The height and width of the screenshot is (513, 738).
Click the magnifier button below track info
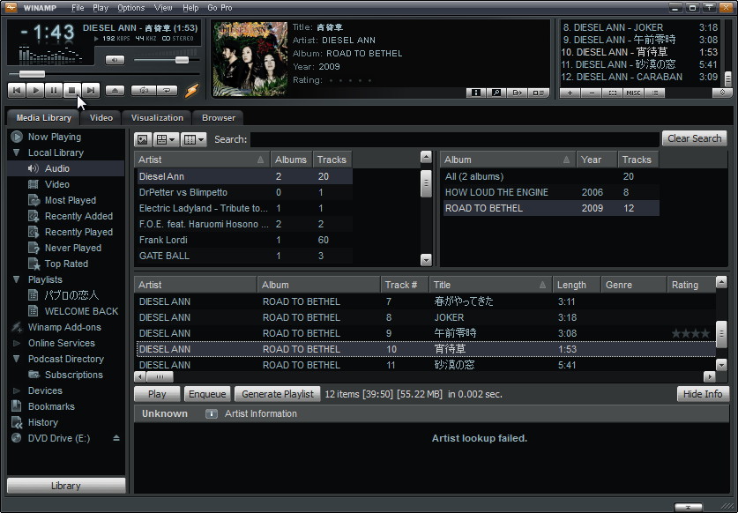[x=496, y=93]
